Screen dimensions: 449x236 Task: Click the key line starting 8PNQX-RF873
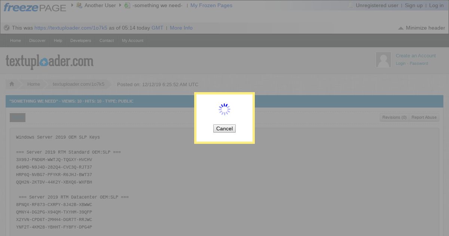click(x=54, y=205)
